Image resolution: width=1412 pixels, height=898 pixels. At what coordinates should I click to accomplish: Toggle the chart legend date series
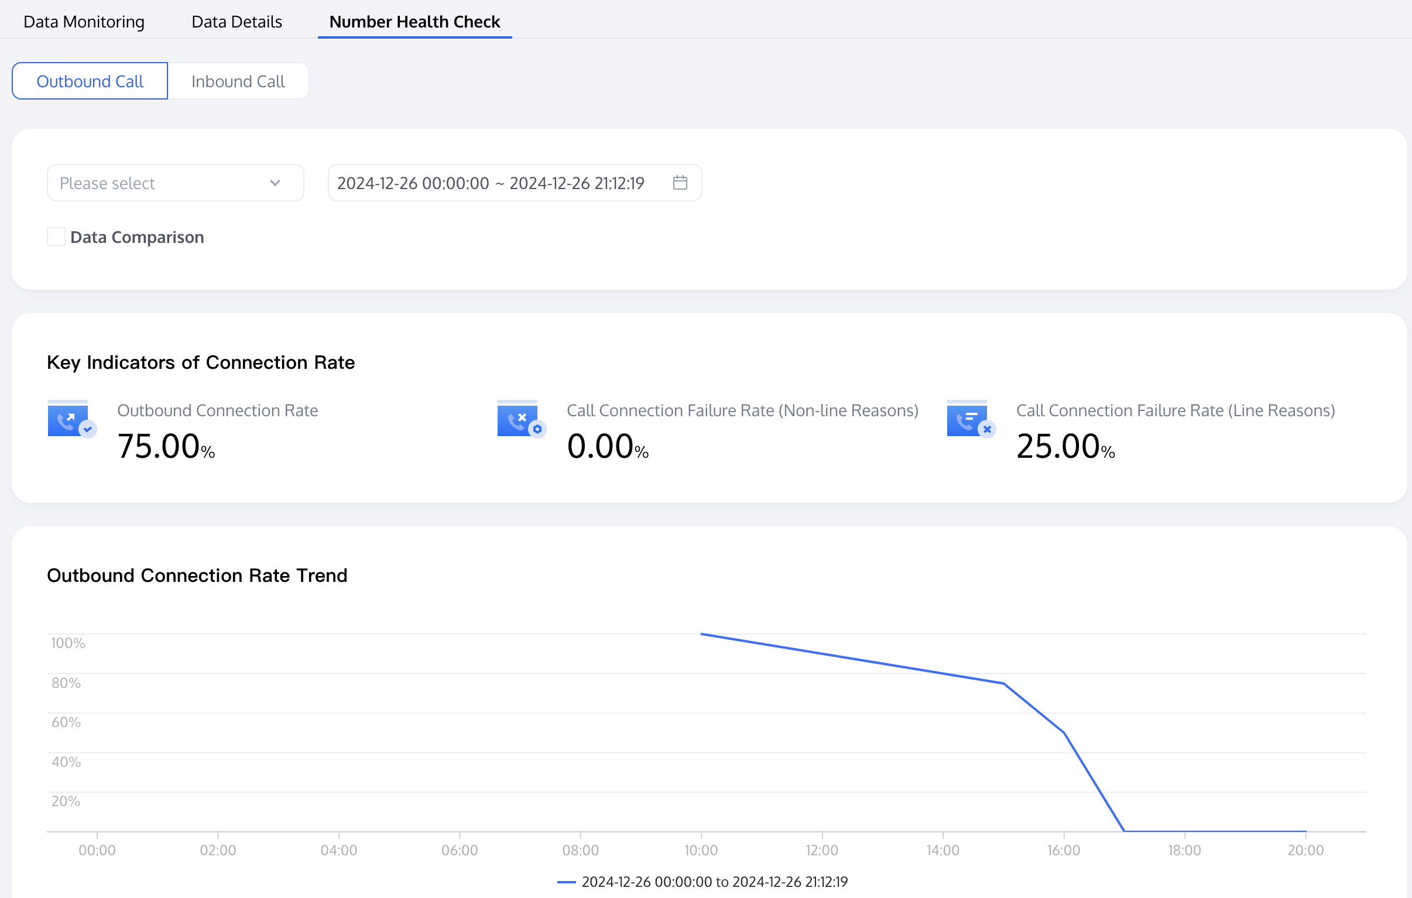click(714, 882)
